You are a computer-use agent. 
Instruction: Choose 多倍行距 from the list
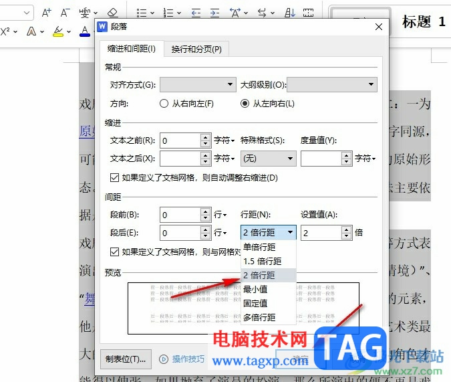tap(269, 317)
